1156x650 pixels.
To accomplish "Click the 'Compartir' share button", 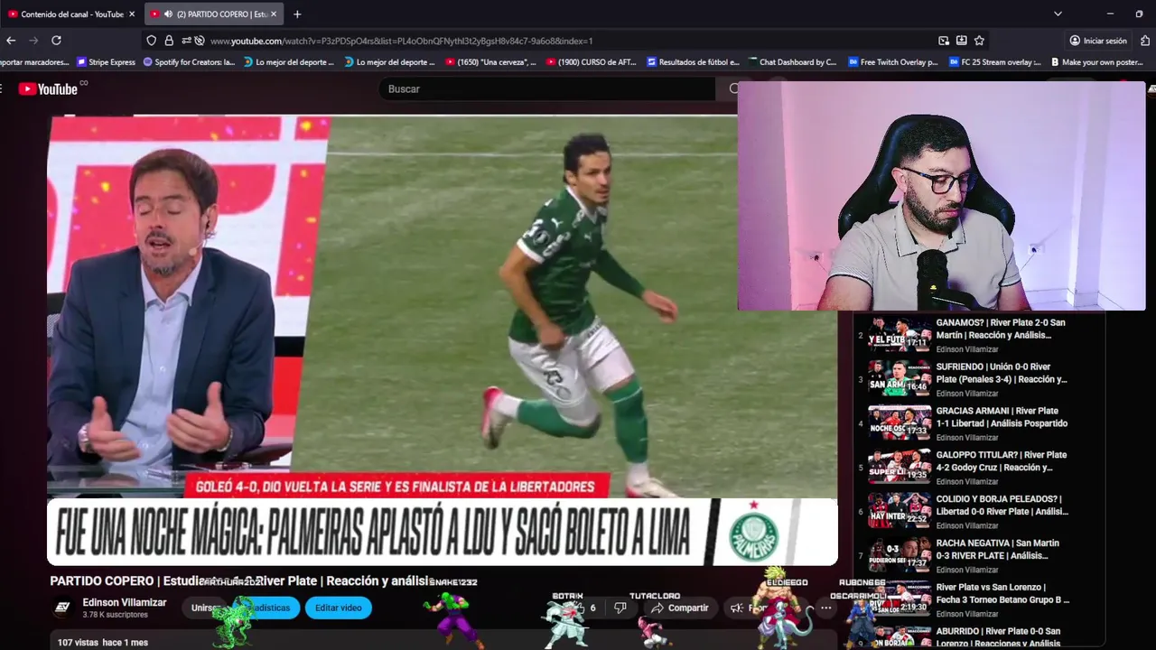I will (680, 608).
